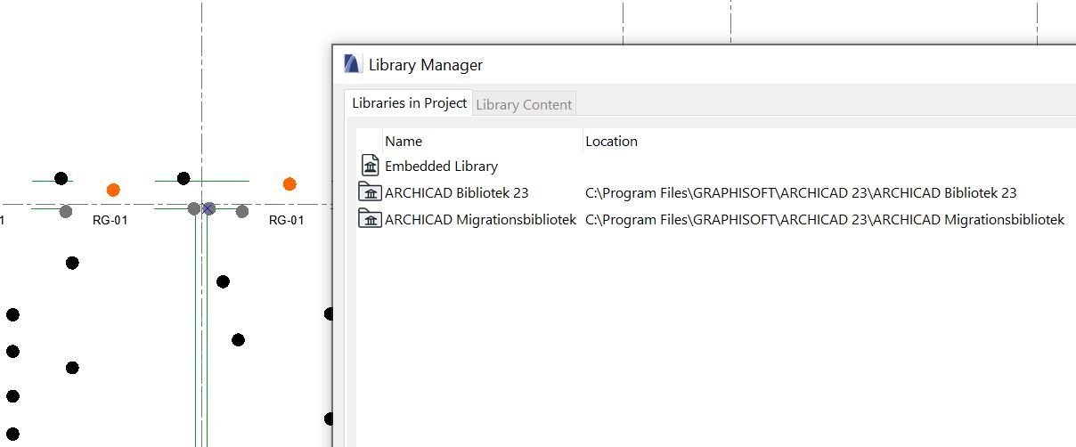
Task: Select the Embedded Library entry
Action: click(x=441, y=167)
